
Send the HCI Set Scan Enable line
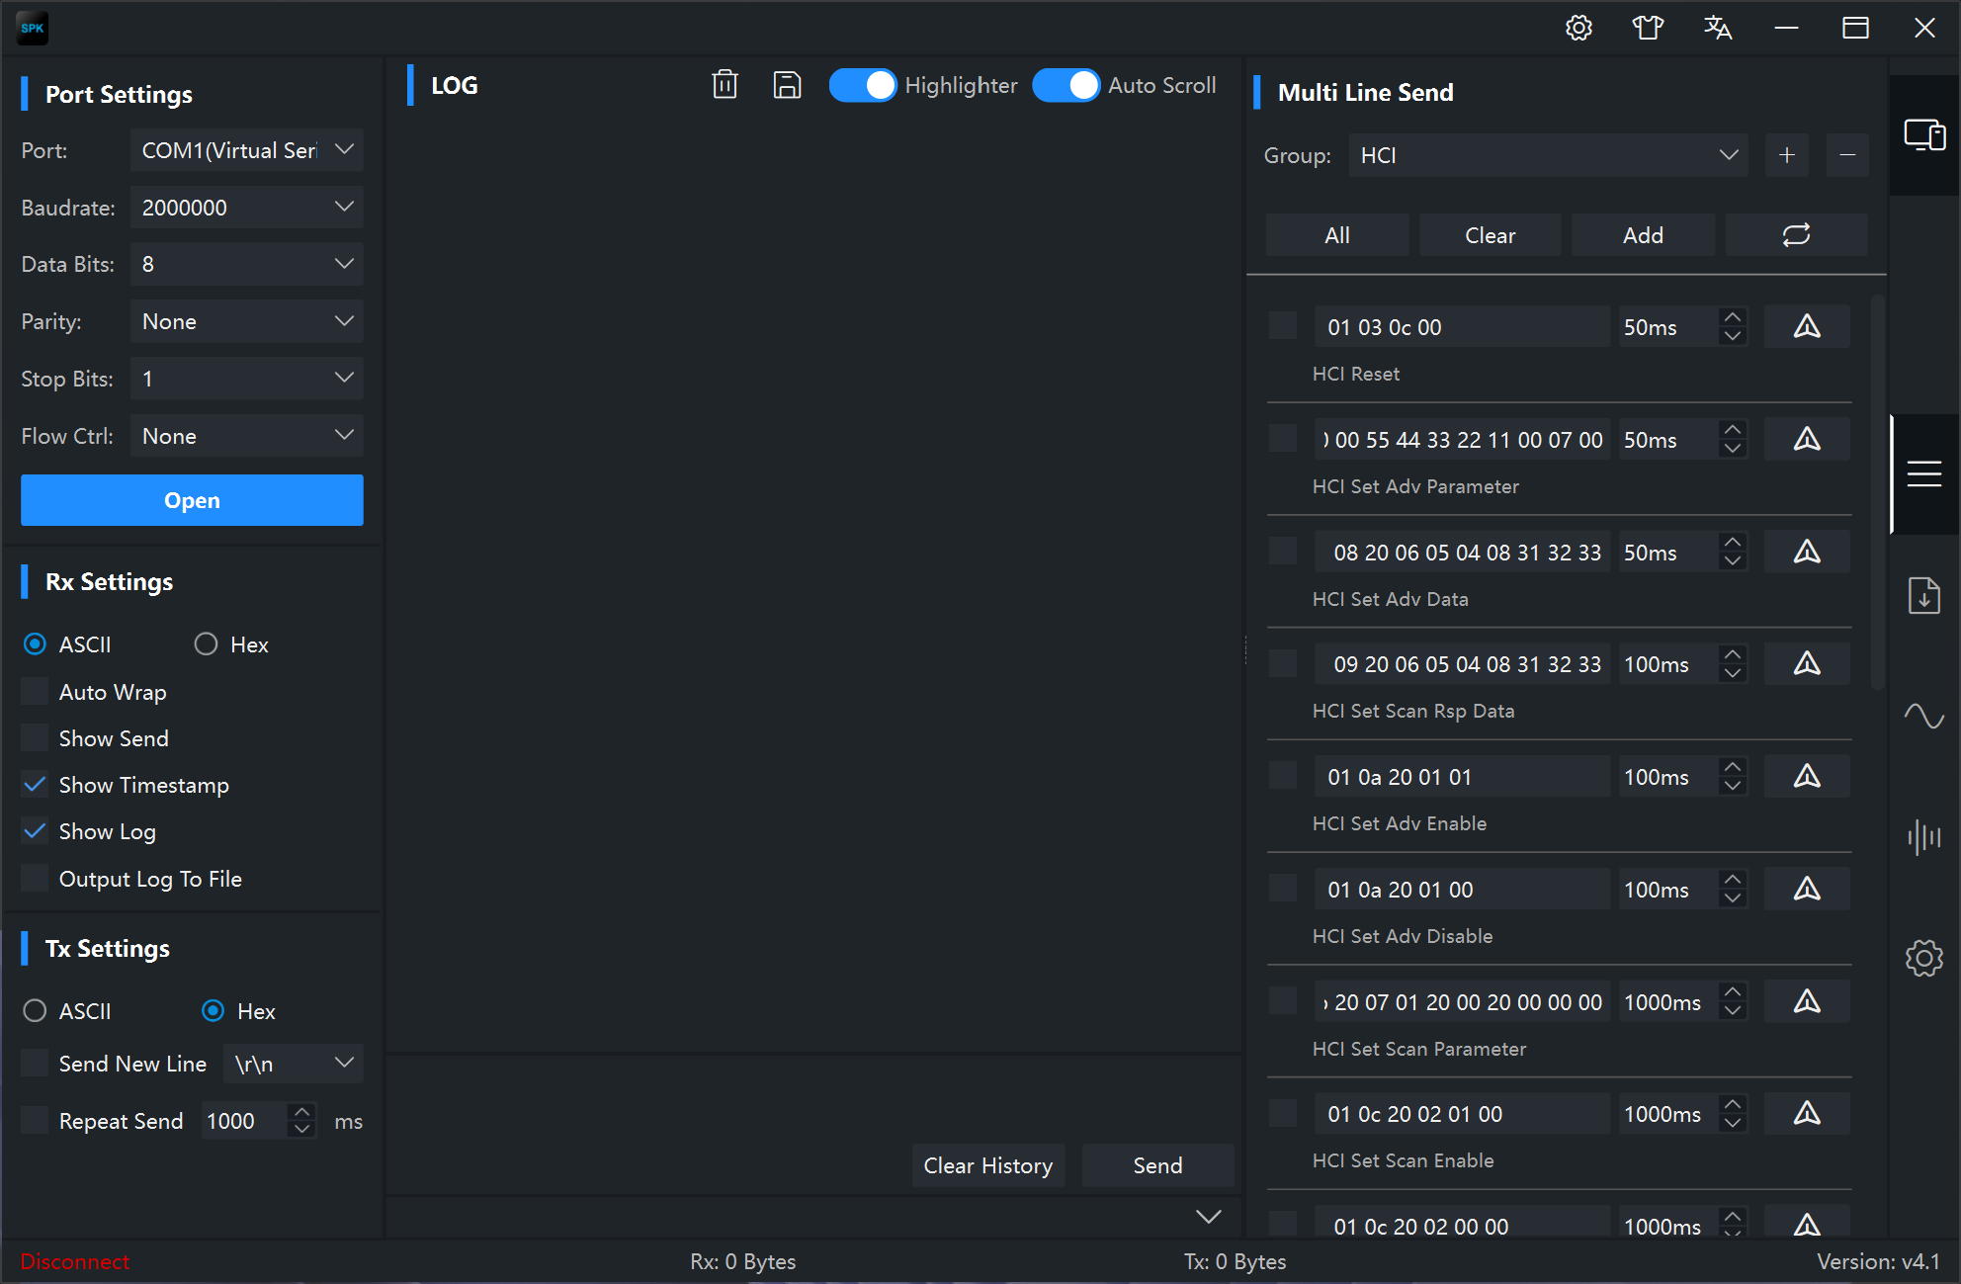[x=1807, y=1113]
